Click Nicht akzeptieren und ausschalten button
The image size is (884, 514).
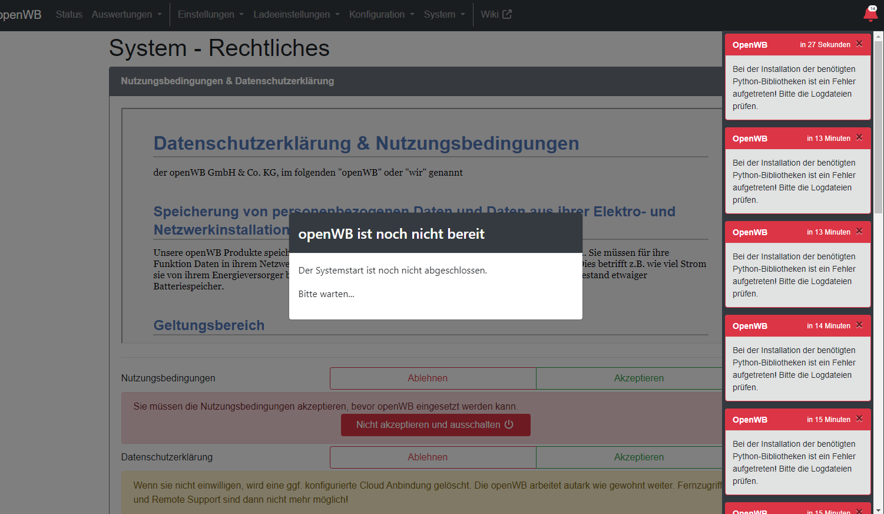[435, 425]
